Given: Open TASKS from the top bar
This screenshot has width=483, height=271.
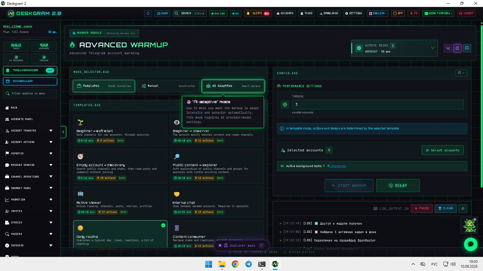Looking at the screenshot, I should tap(307, 13).
